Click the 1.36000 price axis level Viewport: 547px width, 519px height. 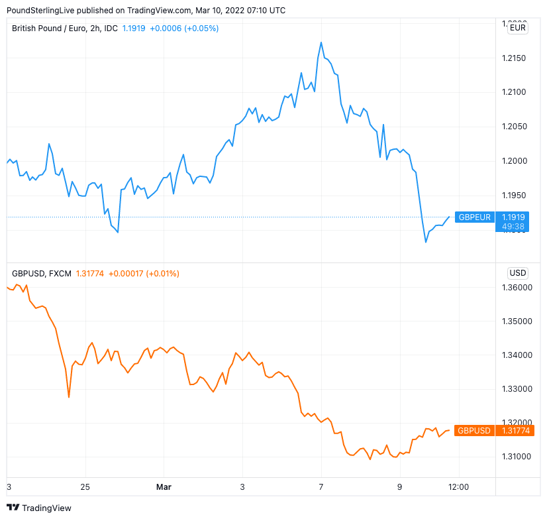pos(517,288)
